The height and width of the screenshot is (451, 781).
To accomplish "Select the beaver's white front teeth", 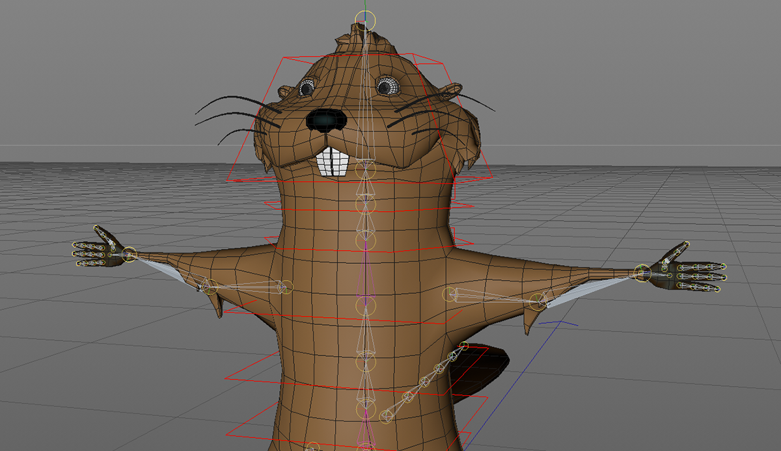I will tap(333, 161).
